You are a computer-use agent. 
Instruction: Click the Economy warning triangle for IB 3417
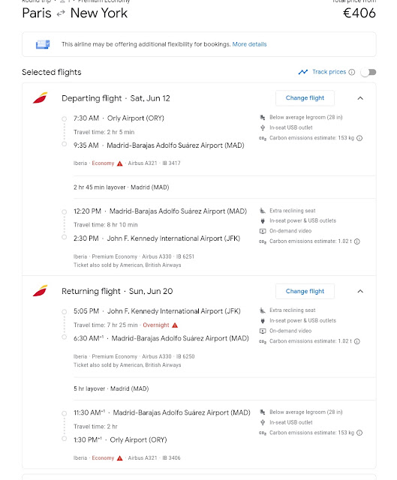coord(120,163)
